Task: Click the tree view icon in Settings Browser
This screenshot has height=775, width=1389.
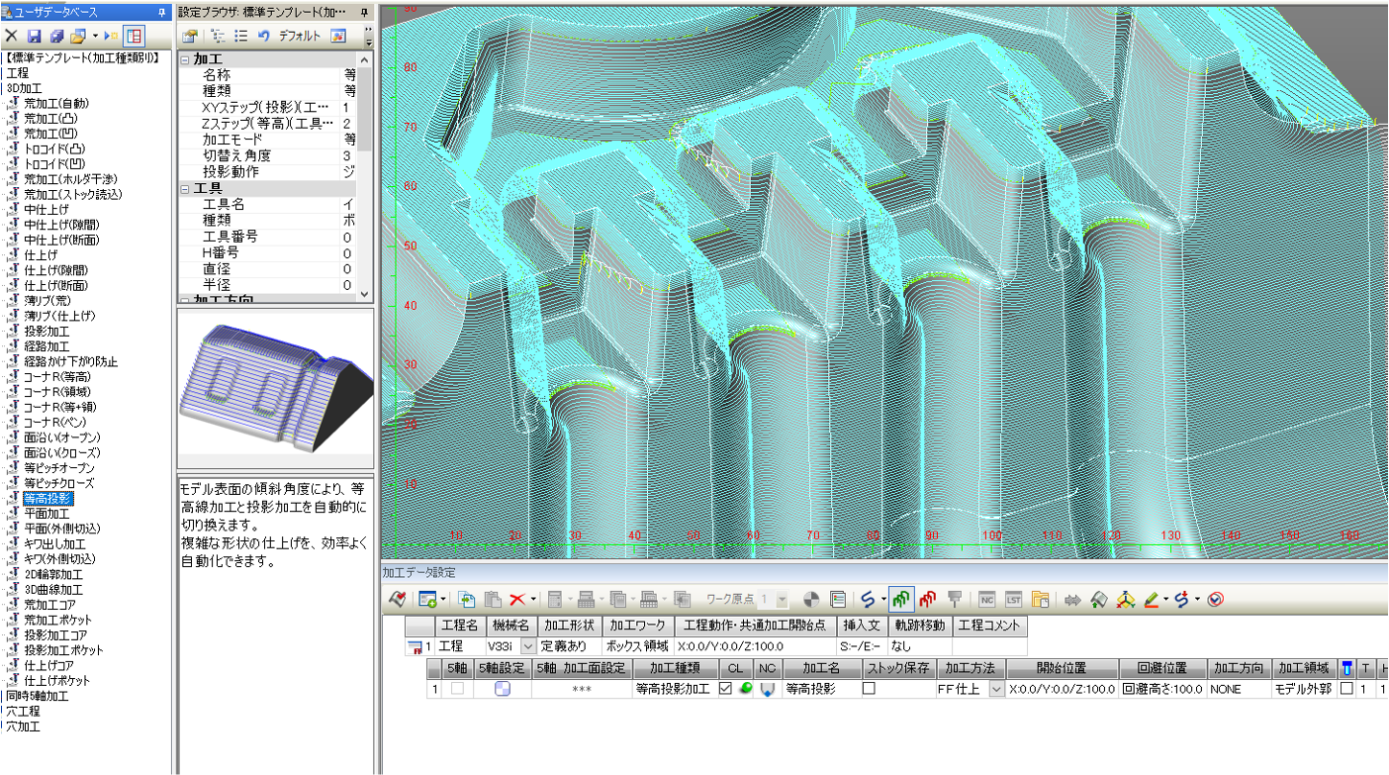Action: tap(218, 36)
